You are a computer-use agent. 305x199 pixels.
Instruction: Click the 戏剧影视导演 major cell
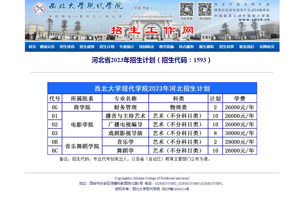pyautogui.click(x=125, y=133)
